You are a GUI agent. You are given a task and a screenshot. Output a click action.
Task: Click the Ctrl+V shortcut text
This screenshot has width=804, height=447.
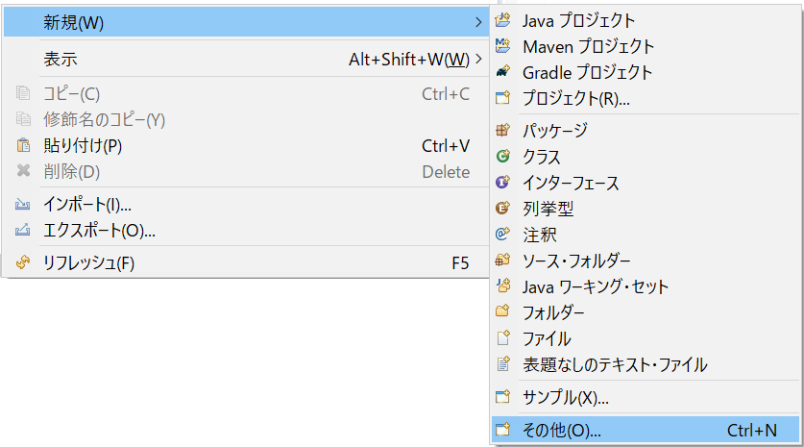click(x=446, y=146)
